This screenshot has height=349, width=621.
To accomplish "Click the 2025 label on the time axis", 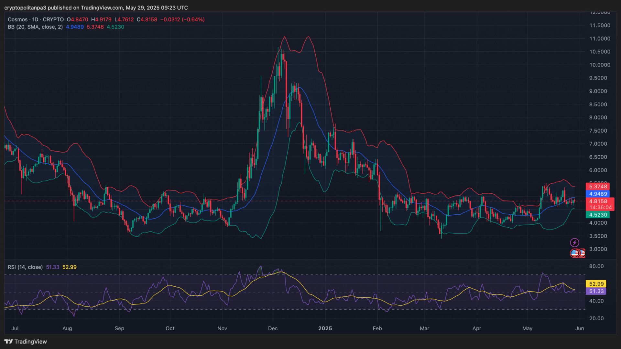I will 325,329.
